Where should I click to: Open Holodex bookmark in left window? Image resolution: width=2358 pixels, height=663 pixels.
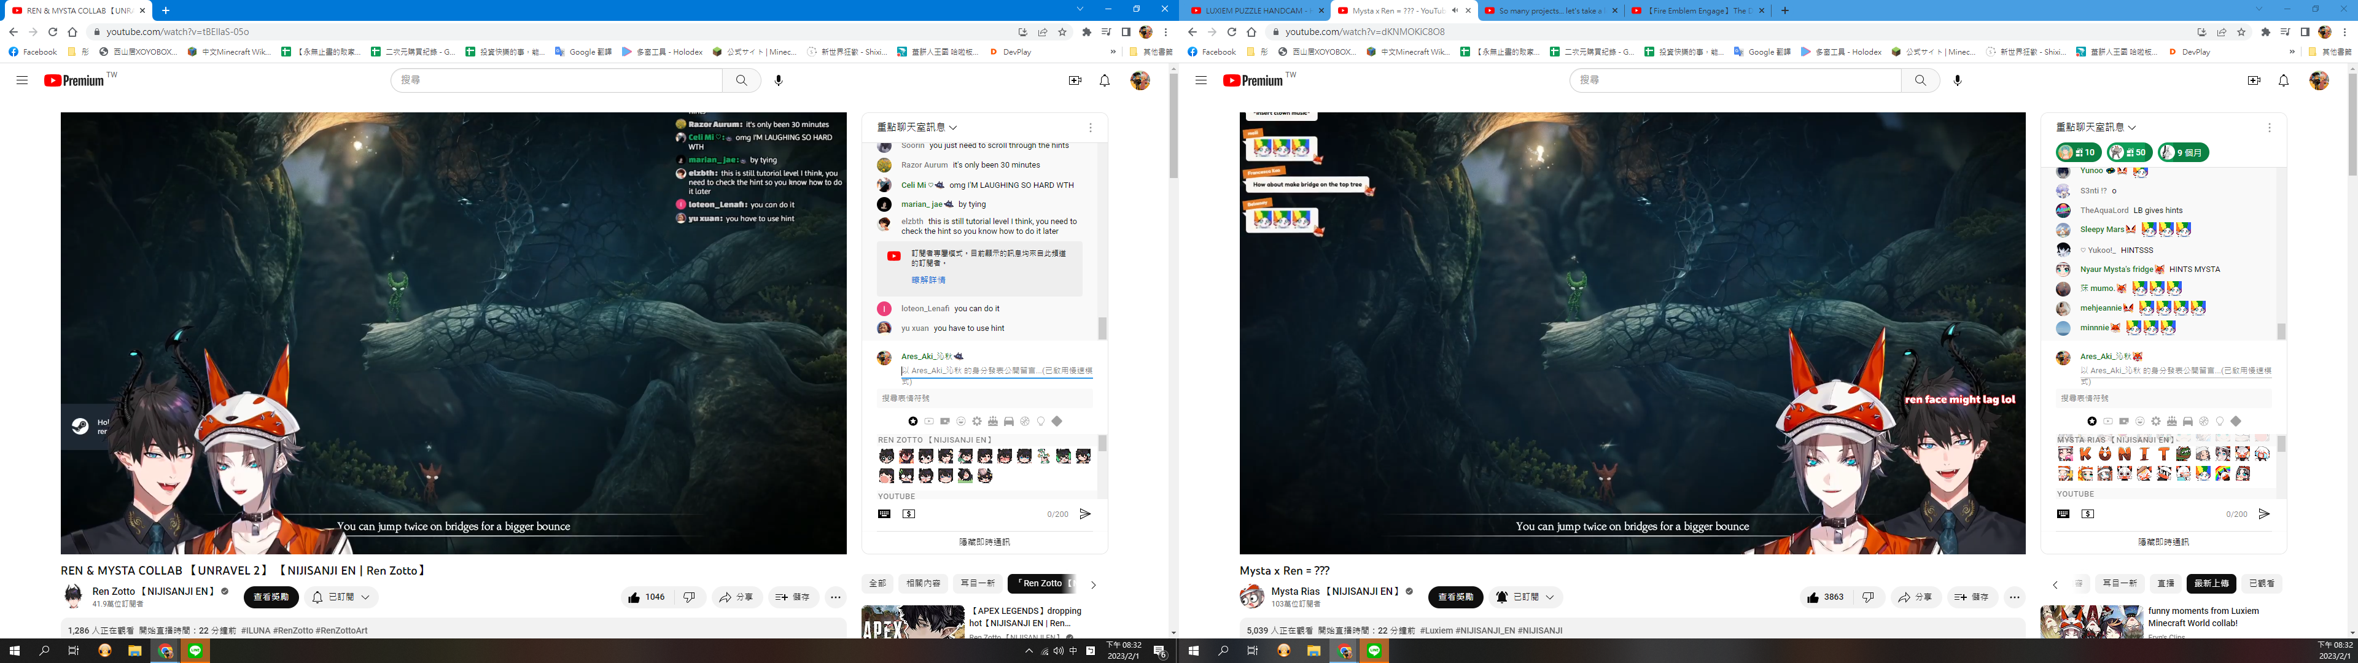[662, 52]
